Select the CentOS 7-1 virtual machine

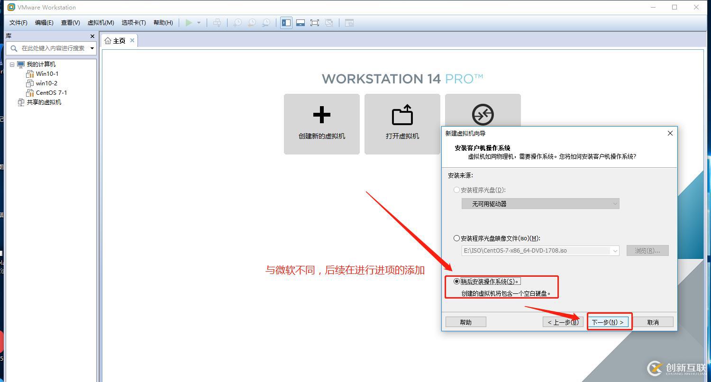pos(51,93)
